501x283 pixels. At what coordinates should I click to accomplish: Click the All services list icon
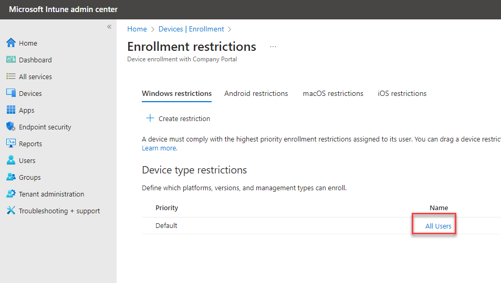click(x=11, y=76)
